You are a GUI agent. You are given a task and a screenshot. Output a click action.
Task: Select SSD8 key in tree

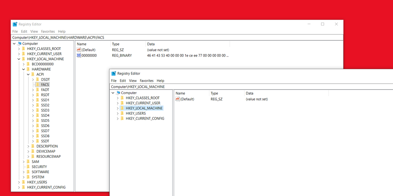click(45, 136)
